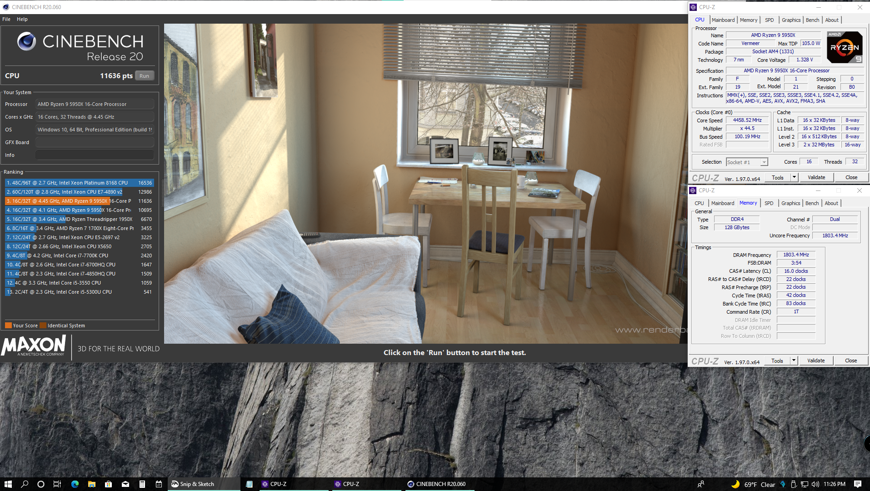The height and width of the screenshot is (491, 870).
Task: Select ranking row Threadripper 1950X
Action: coord(79,219)
